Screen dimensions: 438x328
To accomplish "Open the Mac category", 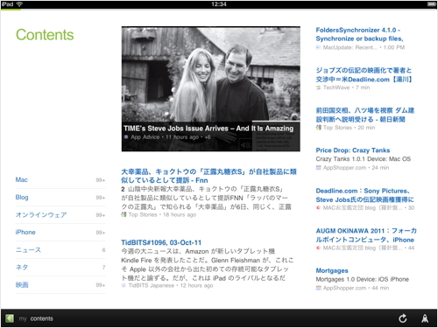I will point(60,180).
